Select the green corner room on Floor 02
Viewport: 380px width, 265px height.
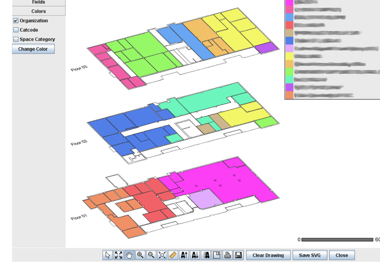tap(267, 122)
